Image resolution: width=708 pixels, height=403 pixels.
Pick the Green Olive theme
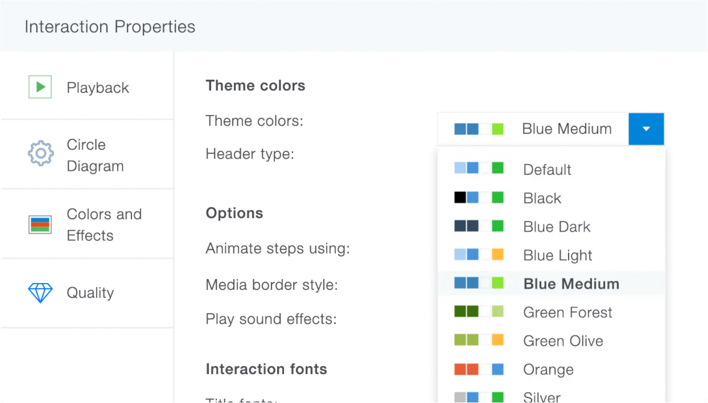563,341
